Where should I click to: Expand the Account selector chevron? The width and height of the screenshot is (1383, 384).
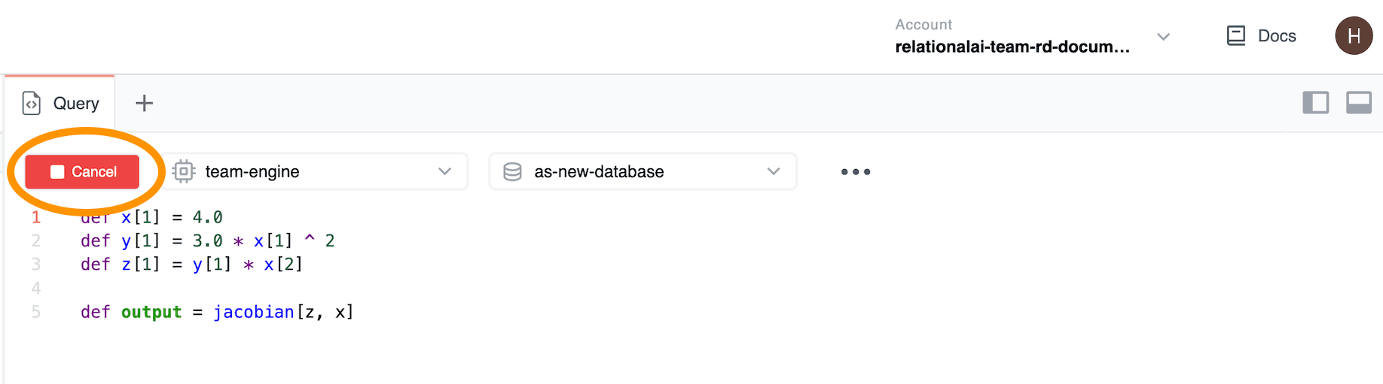point(1163,37)
